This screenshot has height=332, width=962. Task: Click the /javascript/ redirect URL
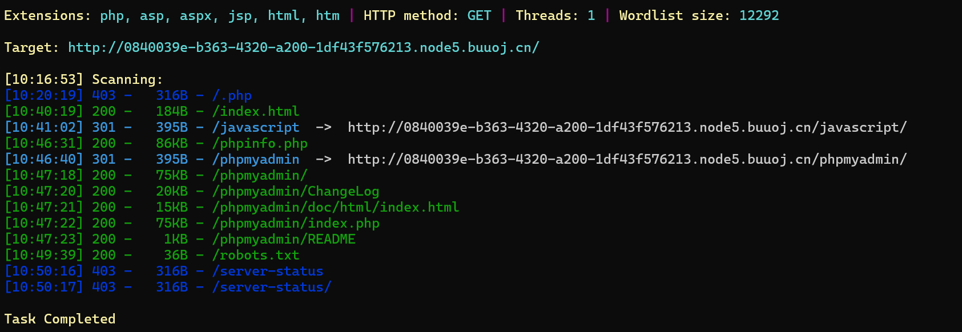pyautogui.click(x=627, y=127)
